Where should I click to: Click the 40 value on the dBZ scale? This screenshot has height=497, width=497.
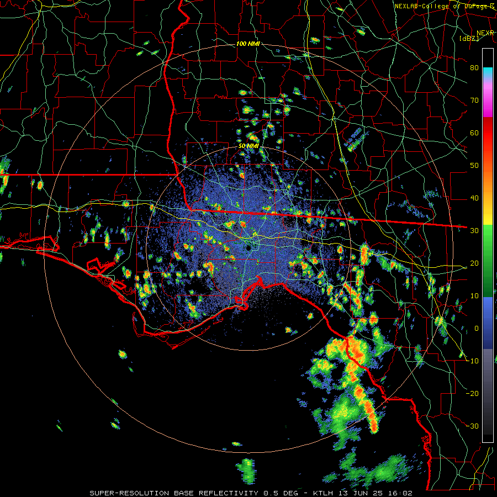(474, 198)
